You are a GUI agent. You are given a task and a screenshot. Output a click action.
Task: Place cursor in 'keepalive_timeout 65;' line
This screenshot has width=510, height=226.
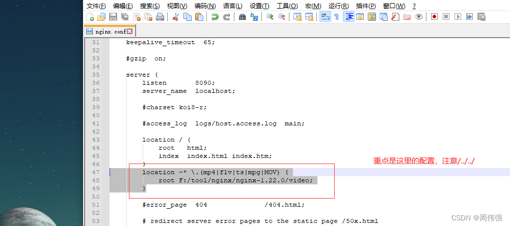(x=171, y=42)
